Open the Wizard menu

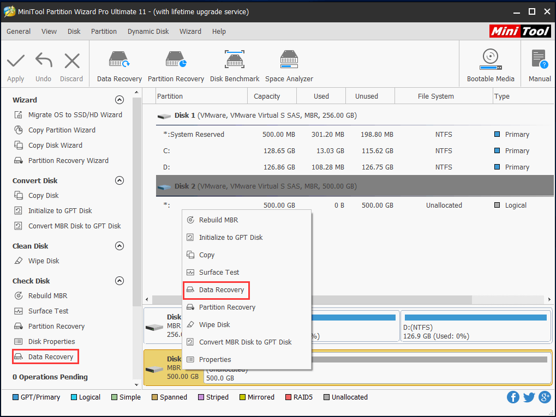190,32
